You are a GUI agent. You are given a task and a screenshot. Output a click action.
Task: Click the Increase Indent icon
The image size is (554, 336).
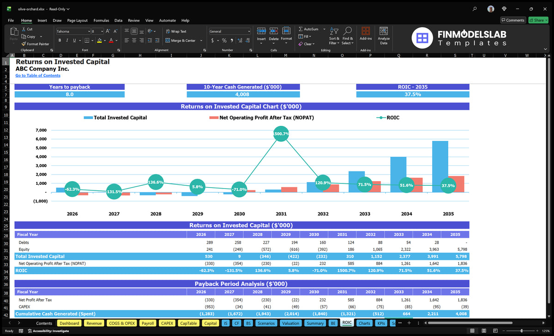coord(158,41)
